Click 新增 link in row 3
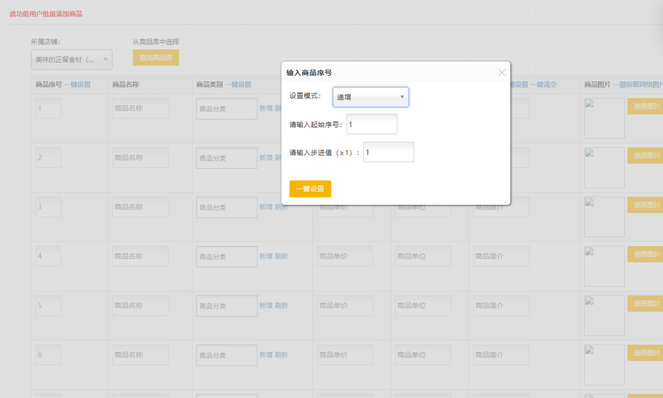 tap(266, 207)
